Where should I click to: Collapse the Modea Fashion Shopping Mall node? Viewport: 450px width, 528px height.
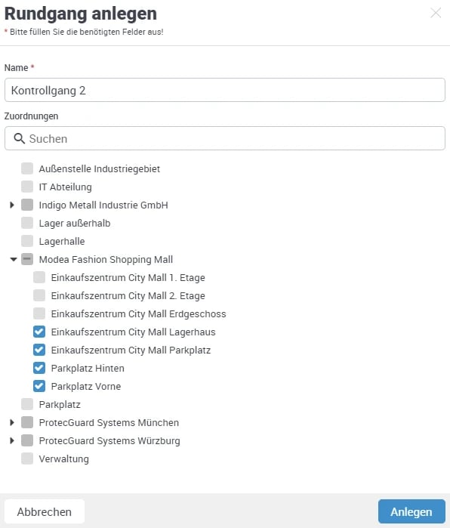14,259
